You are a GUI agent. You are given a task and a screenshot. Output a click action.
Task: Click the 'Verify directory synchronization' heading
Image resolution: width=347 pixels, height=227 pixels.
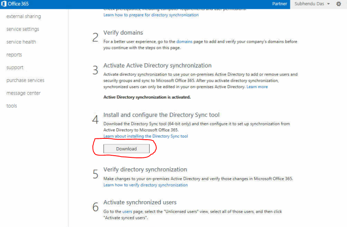pos(145,170)
